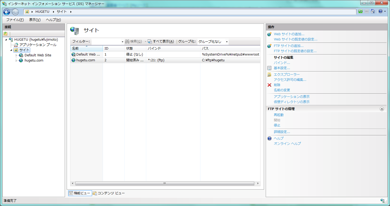This screenshot has width=390, height=206.
Task: Select Default Web row in sites list
Action: (165, 54)
